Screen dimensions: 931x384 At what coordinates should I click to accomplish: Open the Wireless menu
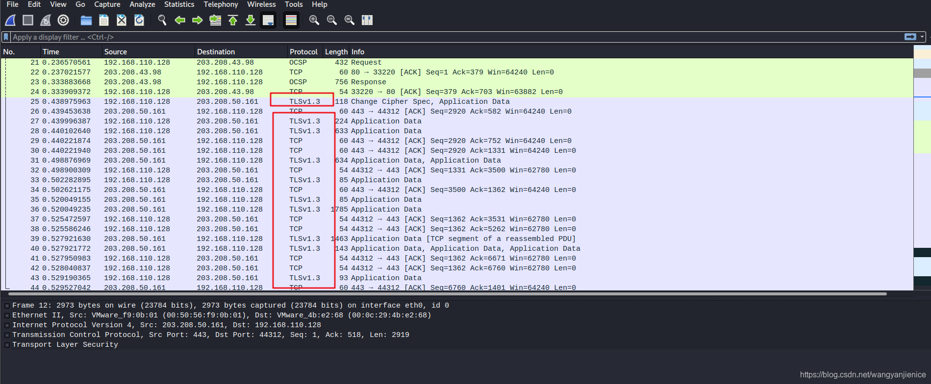click(261, 4)
